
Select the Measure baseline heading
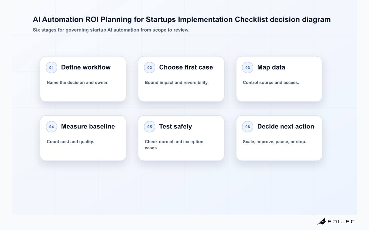pos(88,126)
